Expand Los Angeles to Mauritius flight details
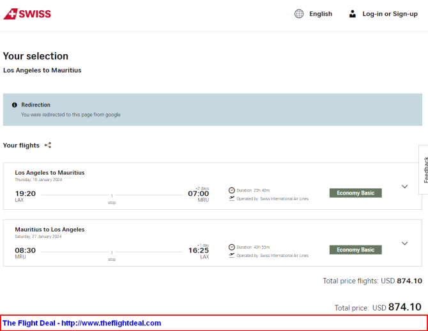This screenshot has height=331, width=428. (x=404, y=187)
